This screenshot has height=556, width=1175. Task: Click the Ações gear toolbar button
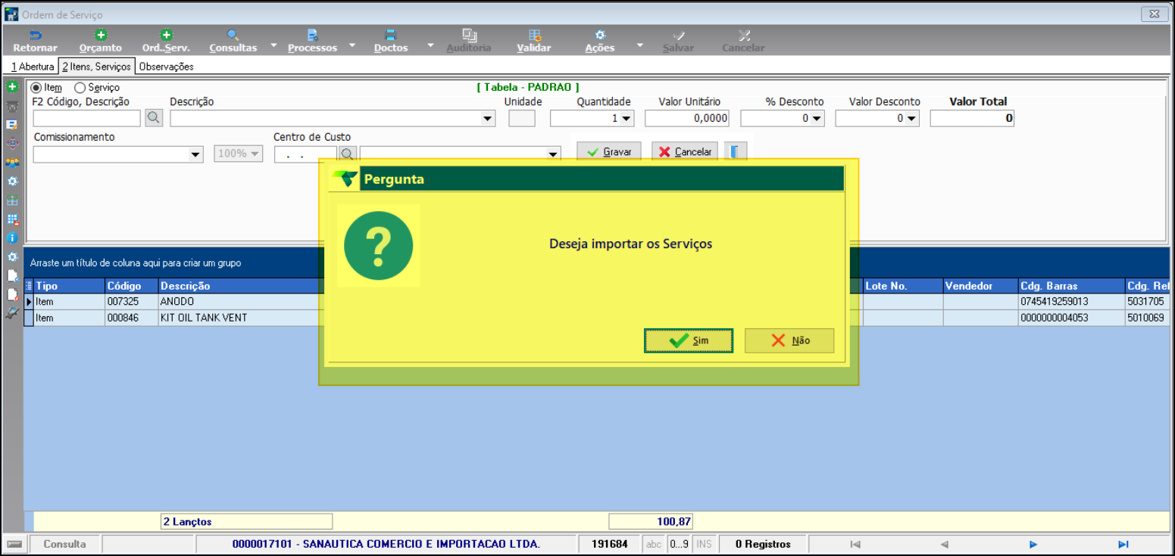(x=600, y=41)
